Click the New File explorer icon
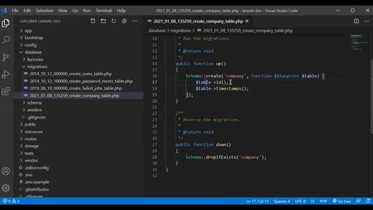 [x=93, y=21]
